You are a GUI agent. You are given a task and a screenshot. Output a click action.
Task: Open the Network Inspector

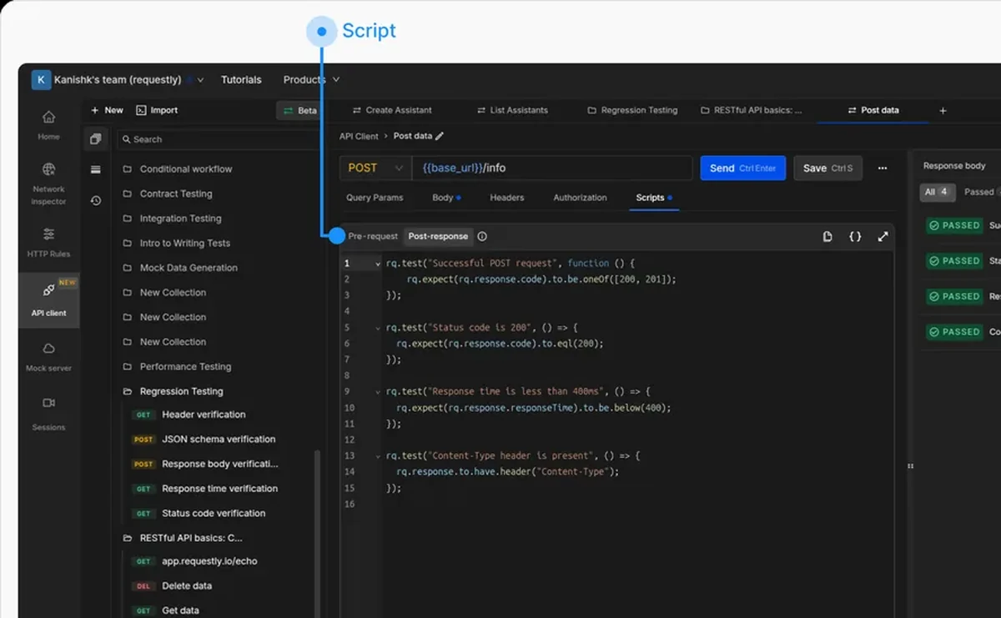coord(48,183)
